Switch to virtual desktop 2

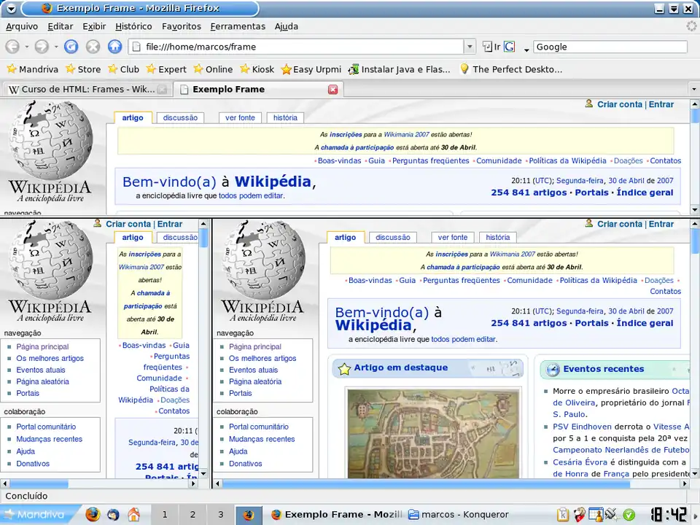click(x=192, y=514)
